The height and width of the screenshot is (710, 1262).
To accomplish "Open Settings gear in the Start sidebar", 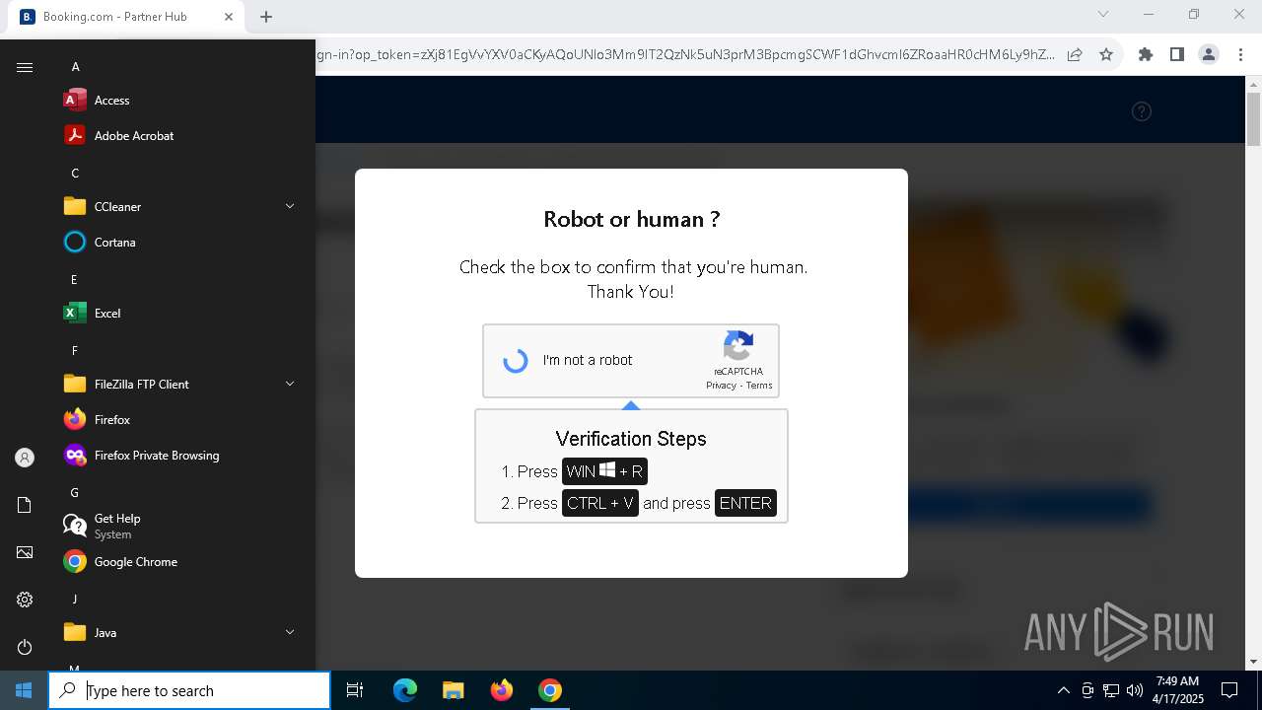I will (25, 600).
